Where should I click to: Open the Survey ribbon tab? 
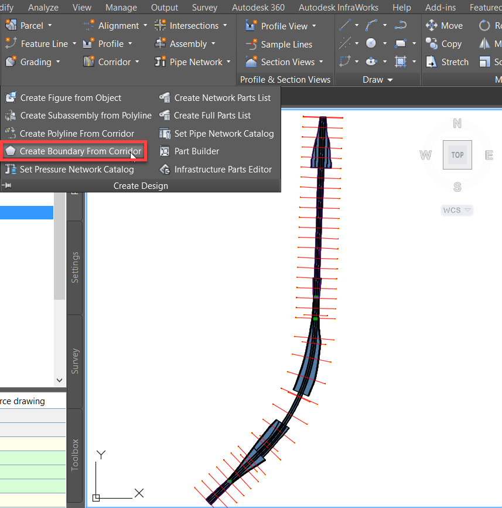[x=204, y=8]
